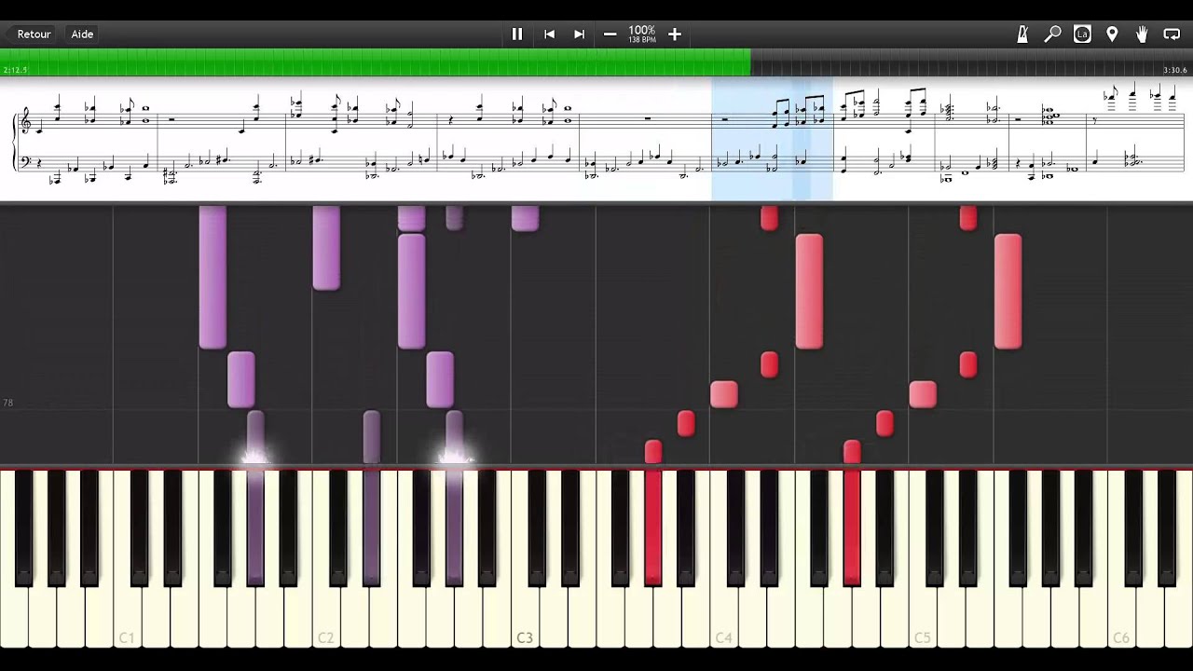Skip forward with the next button
Image resolution: width=1193 pixels, height=671 pixels.
click(579, 34)
